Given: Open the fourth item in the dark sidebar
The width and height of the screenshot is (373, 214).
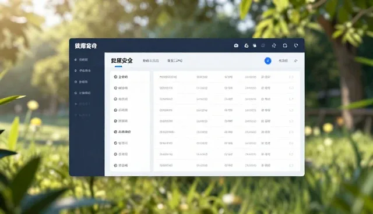Looking at the screenshot, I should 83,93.
